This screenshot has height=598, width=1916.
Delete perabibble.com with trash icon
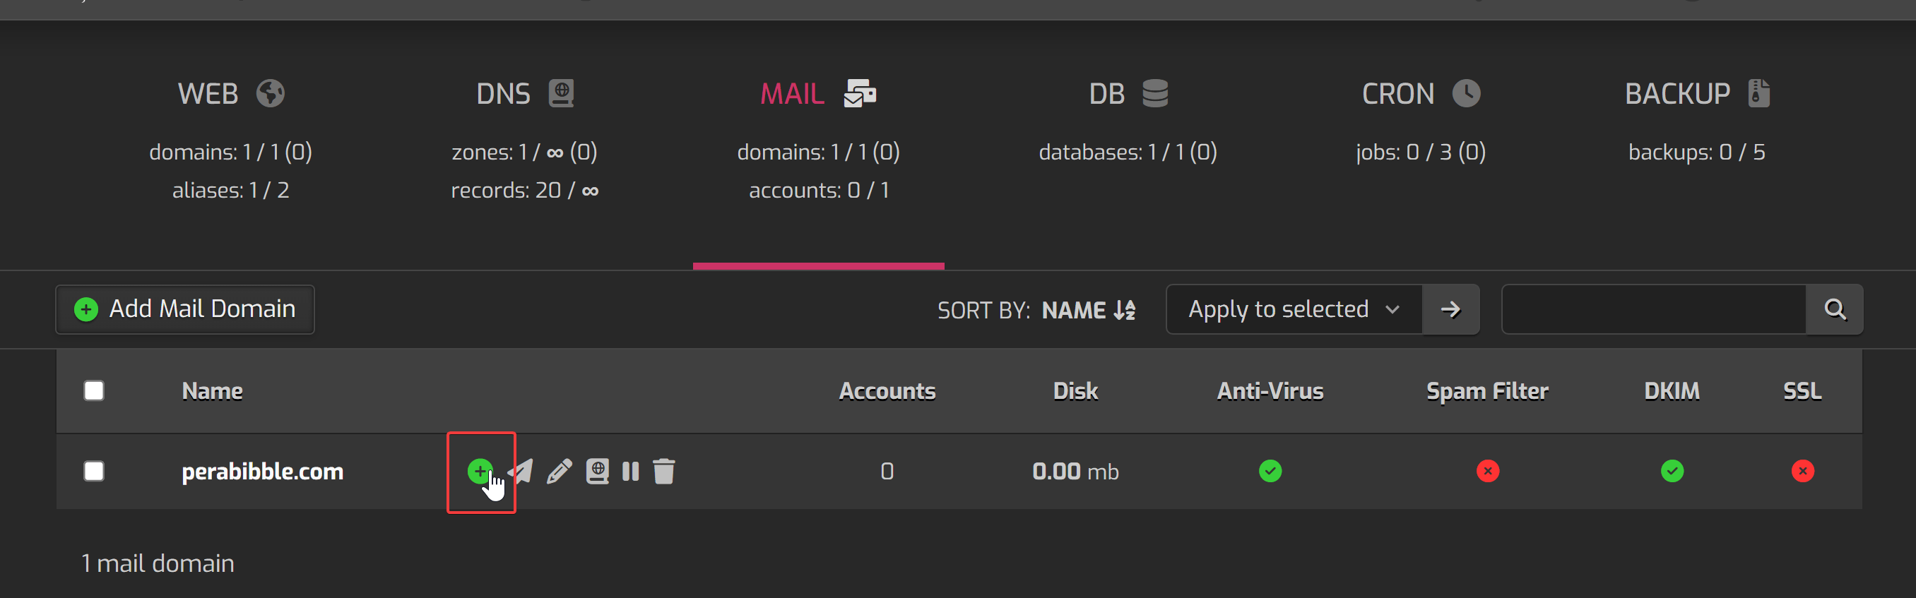(x=663, y=471)
